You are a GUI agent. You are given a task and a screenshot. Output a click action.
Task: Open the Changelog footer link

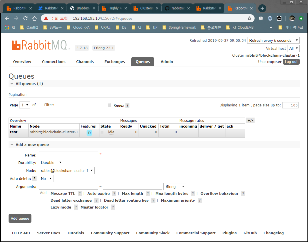273,233
